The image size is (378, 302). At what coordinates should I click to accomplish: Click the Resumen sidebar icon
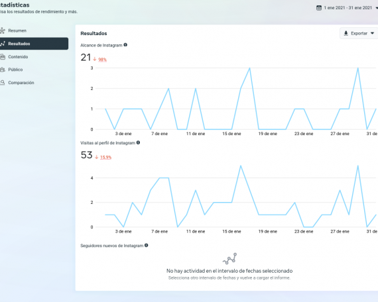(x=3, y=30)
